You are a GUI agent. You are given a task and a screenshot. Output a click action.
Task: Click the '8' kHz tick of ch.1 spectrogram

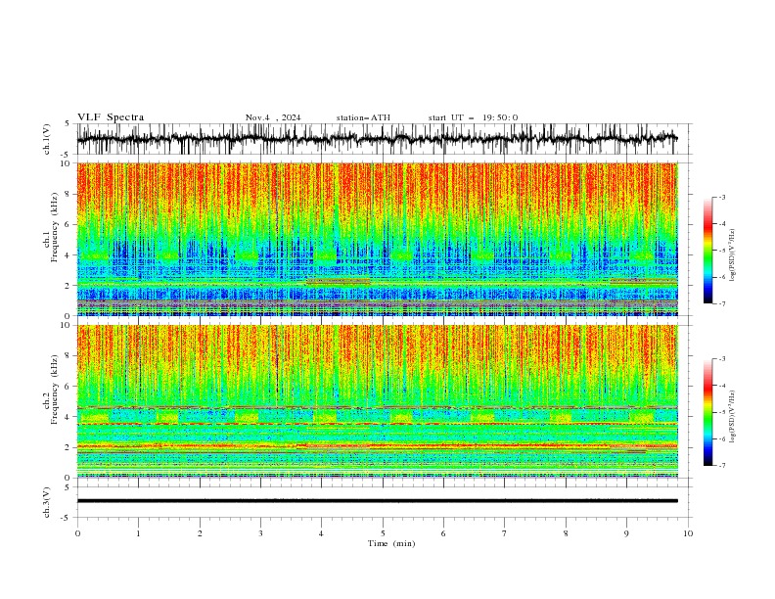tap(68, 194)
